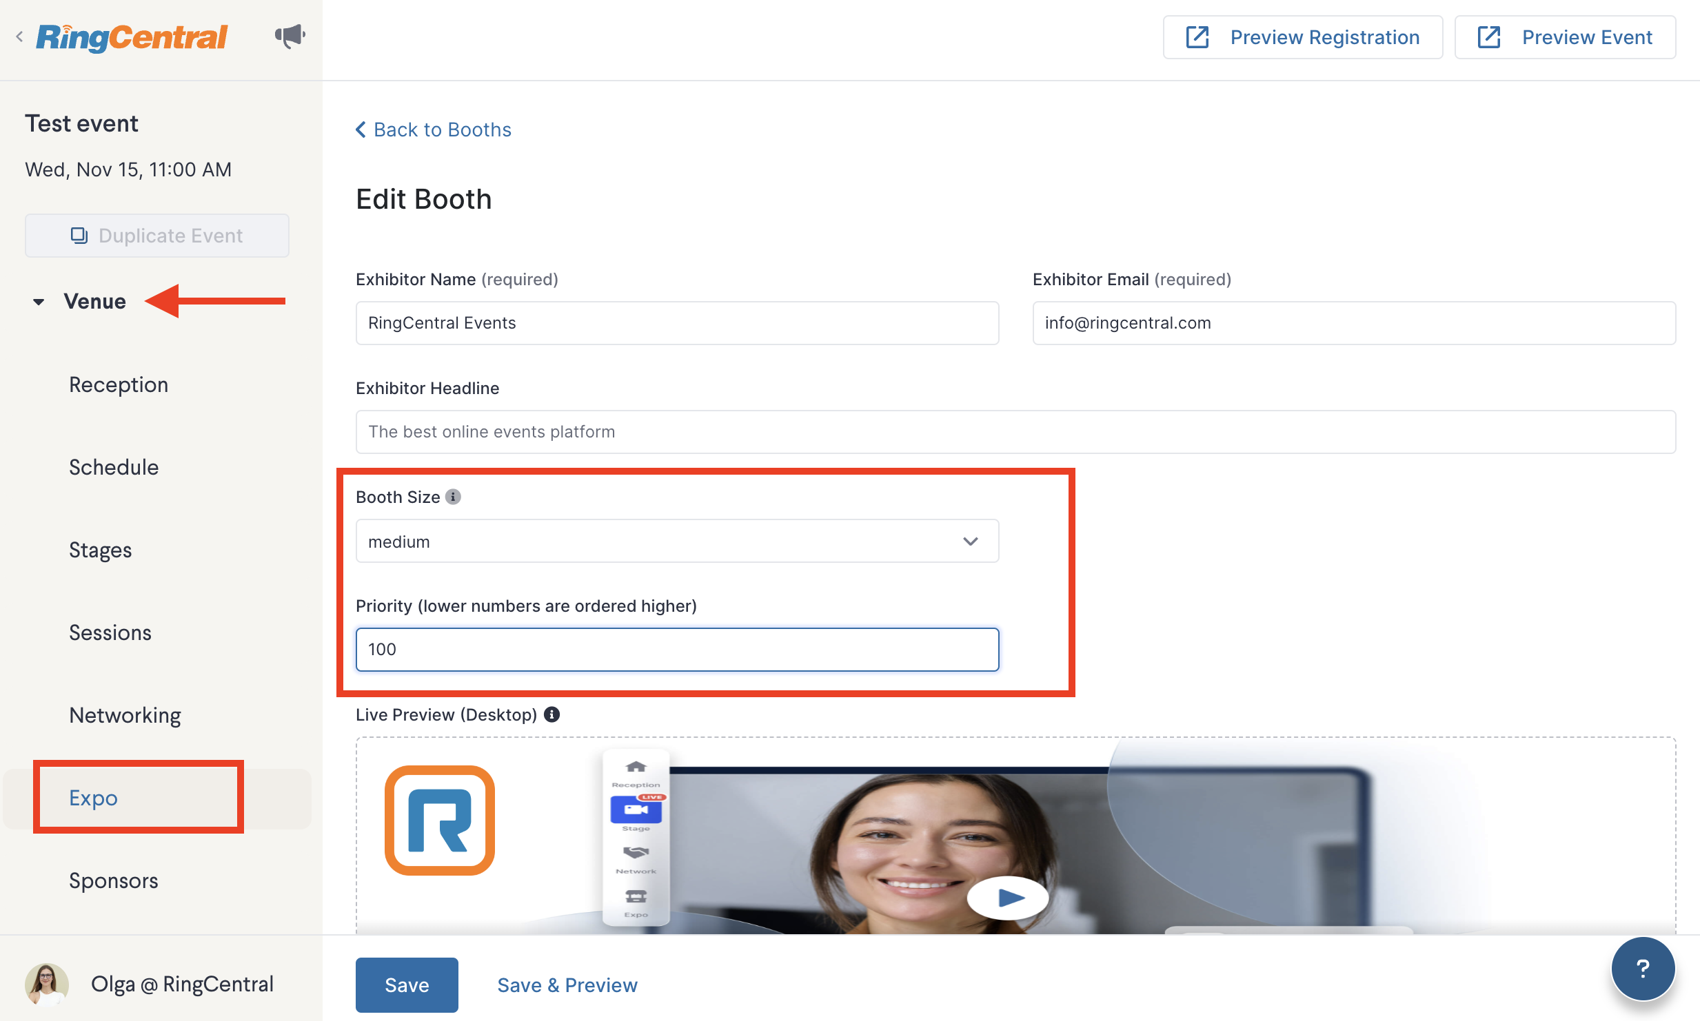The image size is (1700, 1021).
Task: Click the Olga @ RingCentral account name
Action: click(x=182, y=984)
